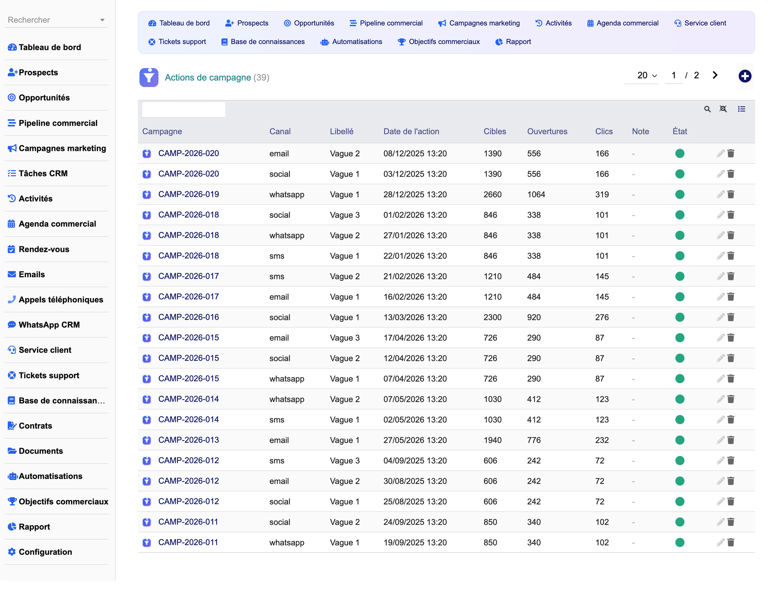Click the clear filter crossed magnifier icon

(x=723, y=109)
